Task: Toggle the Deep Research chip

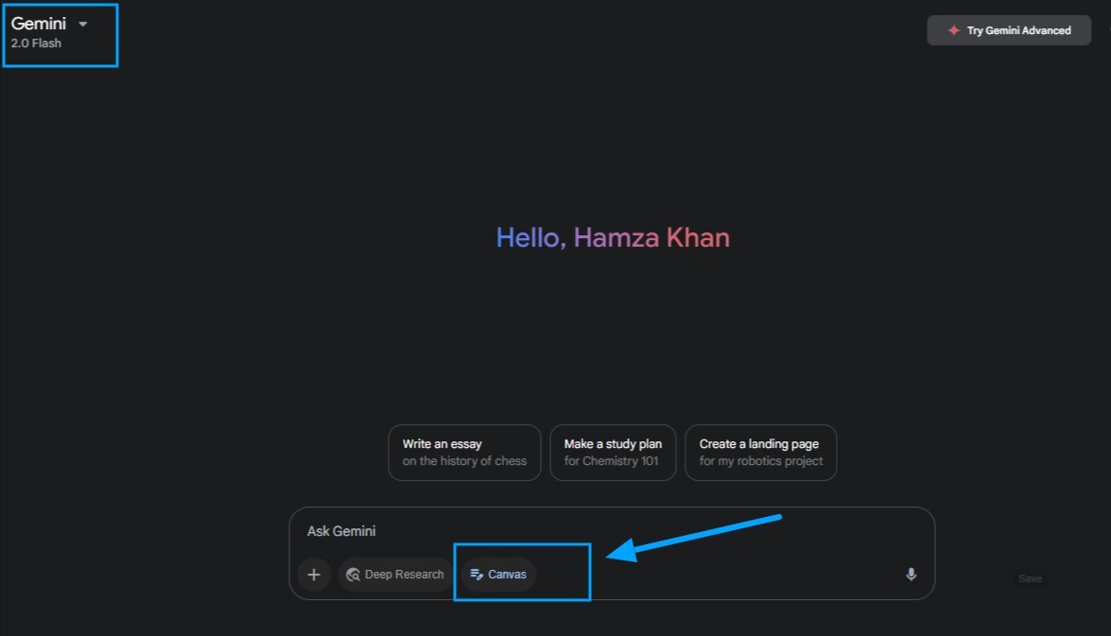Action: pyautogui.click(x=395, y=575)
